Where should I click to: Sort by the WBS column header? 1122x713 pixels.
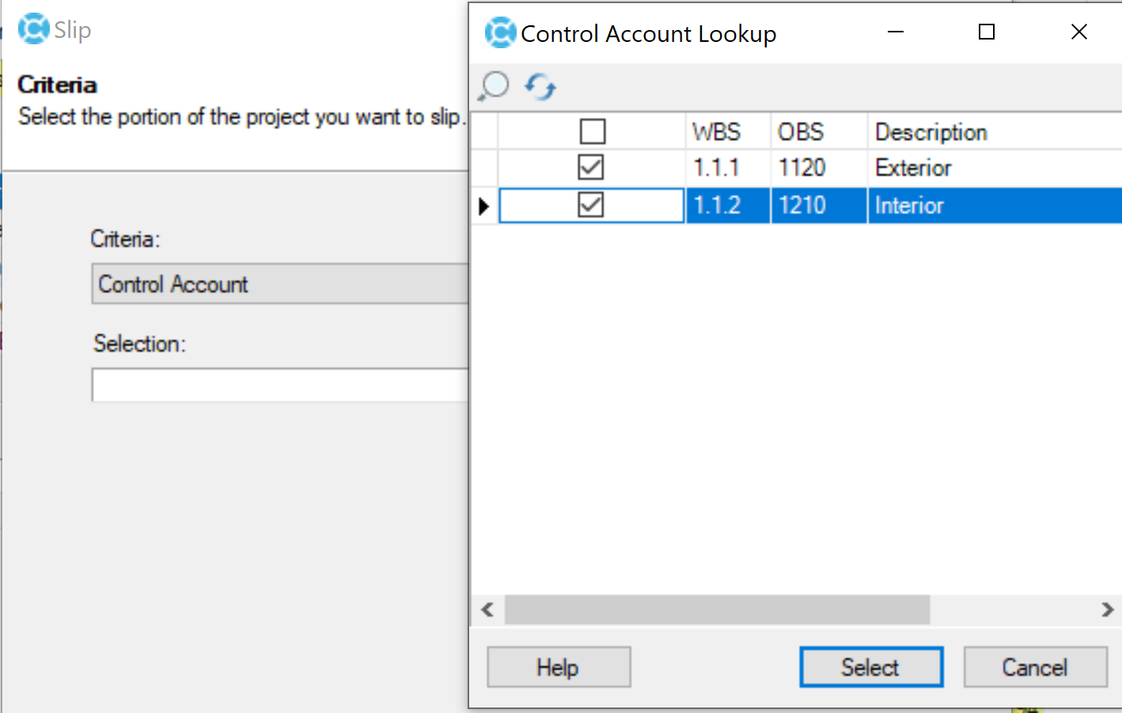(x=728, y=131)
